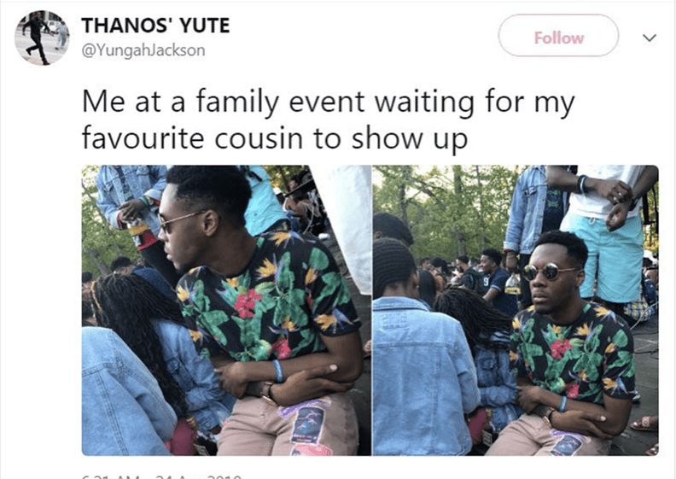This screenshot has height=479, width=676.
Task: Click the tweet text about the favourite cousin
Action: (328, 120)
